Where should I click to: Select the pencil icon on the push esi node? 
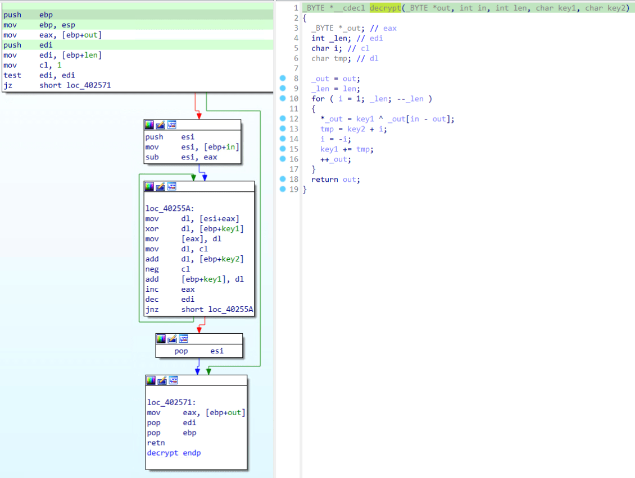(160, 125)
